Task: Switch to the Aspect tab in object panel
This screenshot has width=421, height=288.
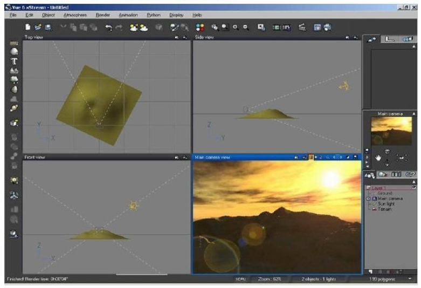Action: click(x=372, y=39)
